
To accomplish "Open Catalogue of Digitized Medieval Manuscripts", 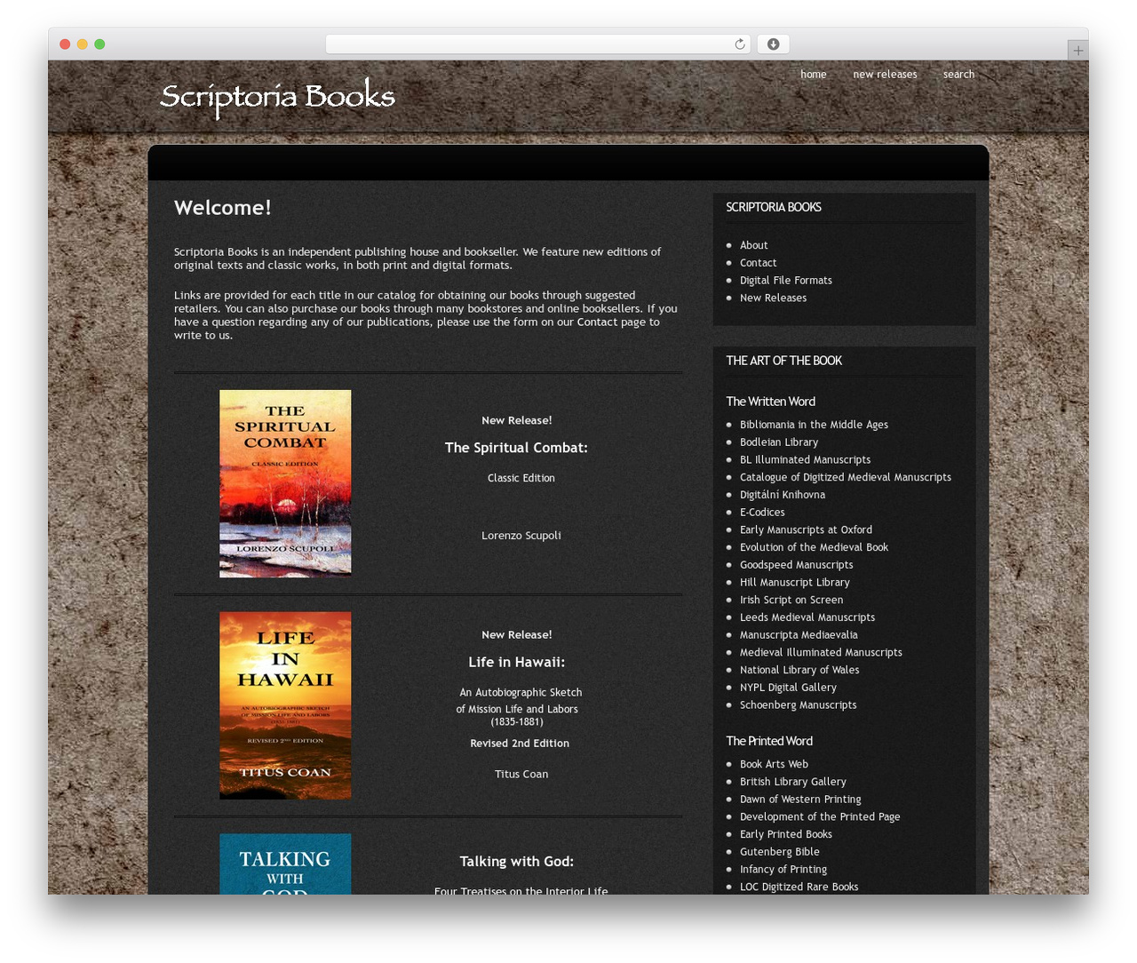I will (846, 477).
